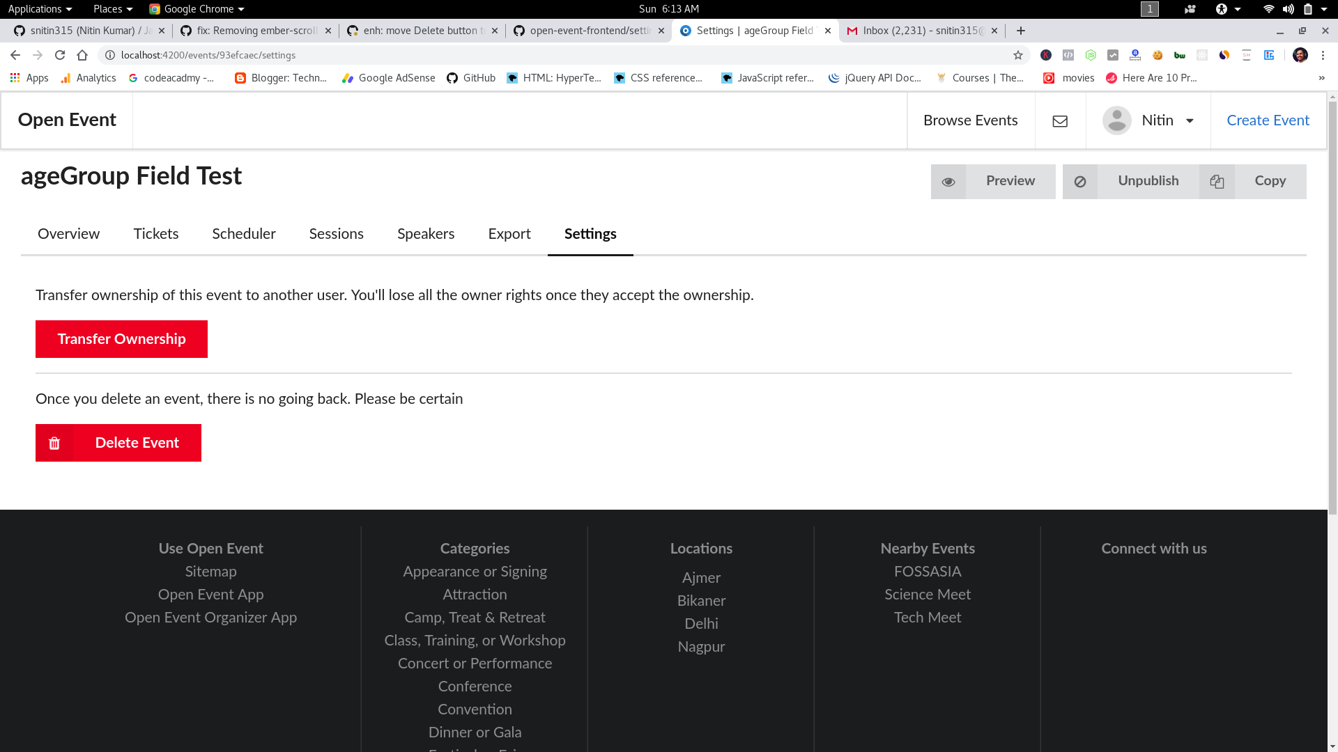Click the copy icon beside Copy
This screenshot has height=752, width=1338.
1217,182
